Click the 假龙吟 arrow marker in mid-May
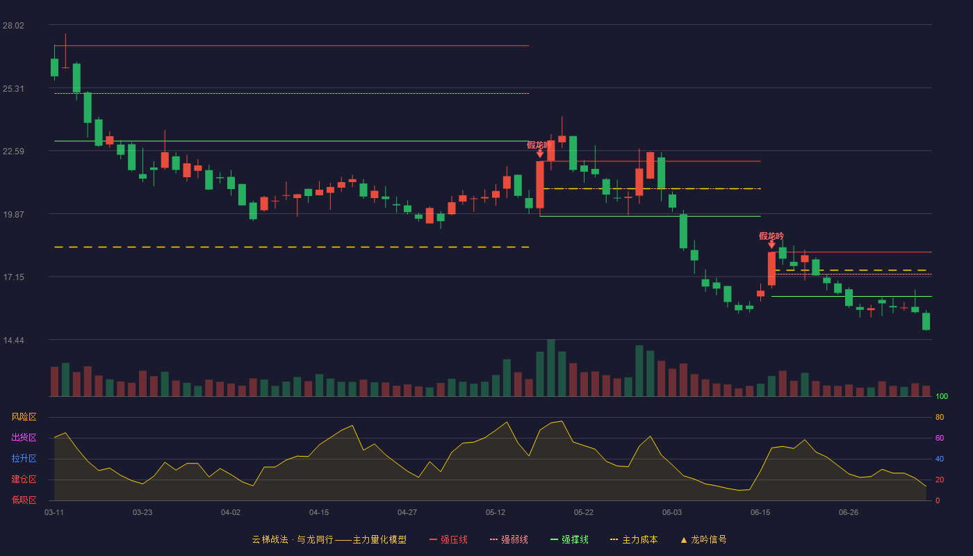Viewport: 973px width, 556px height. [540, 154]
